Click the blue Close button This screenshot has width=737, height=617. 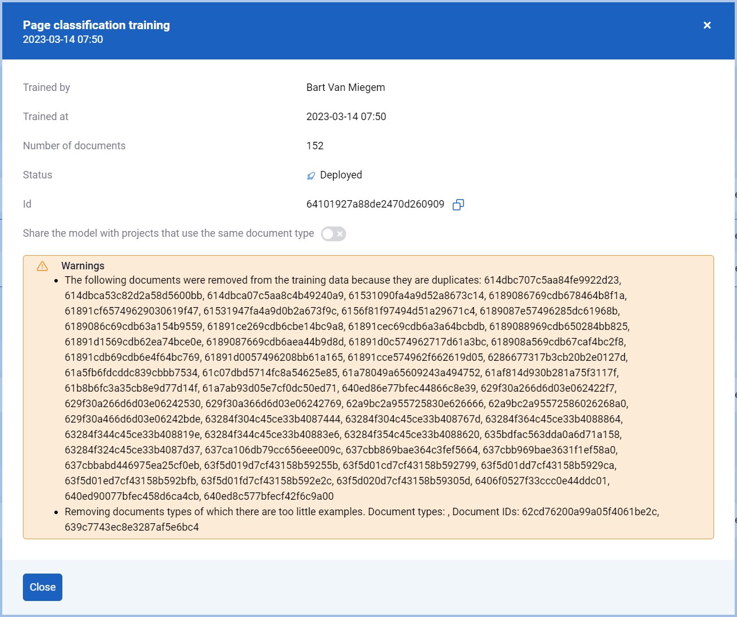coord(42,587)
